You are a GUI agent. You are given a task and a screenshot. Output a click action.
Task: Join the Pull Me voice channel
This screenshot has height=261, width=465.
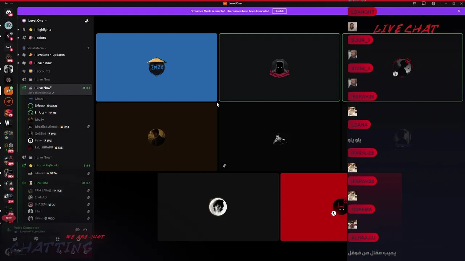click(56, 183)
